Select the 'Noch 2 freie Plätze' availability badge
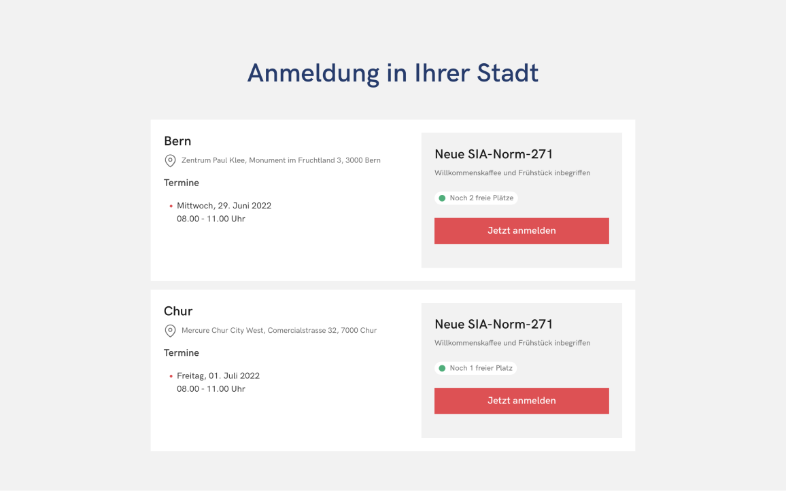This screenshot has height=491, width=786. (476, 198)
